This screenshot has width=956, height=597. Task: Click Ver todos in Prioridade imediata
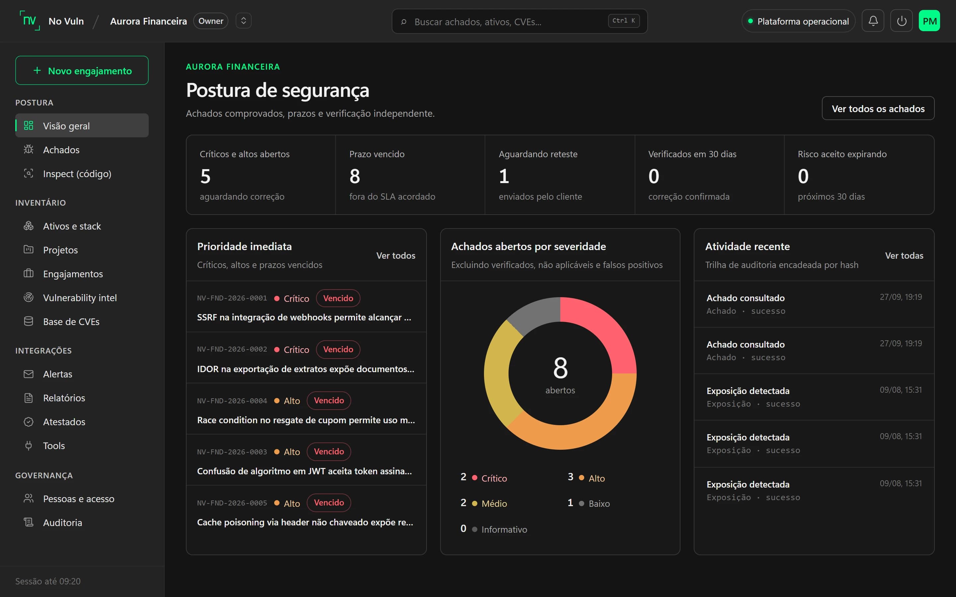coord(395,255)
